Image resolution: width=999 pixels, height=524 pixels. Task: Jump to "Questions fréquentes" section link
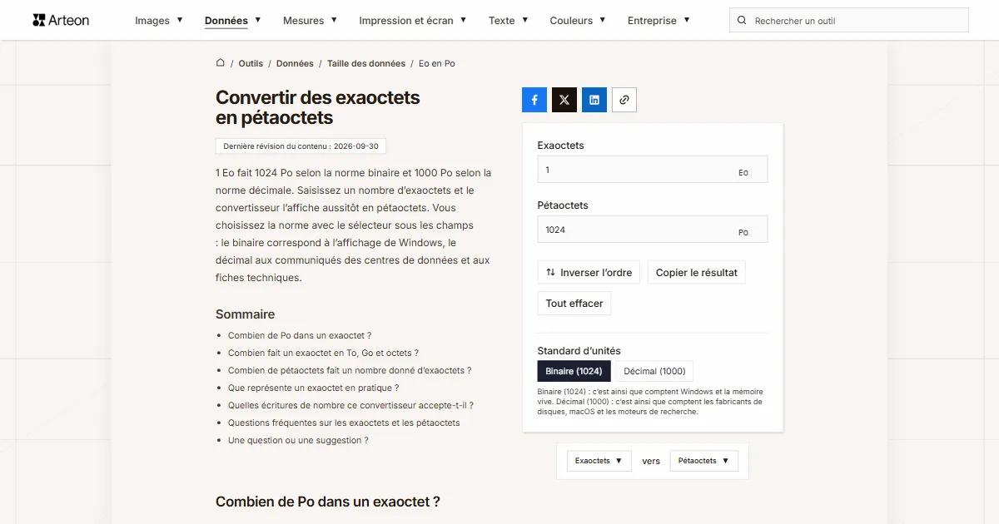[x=344, y=423]
